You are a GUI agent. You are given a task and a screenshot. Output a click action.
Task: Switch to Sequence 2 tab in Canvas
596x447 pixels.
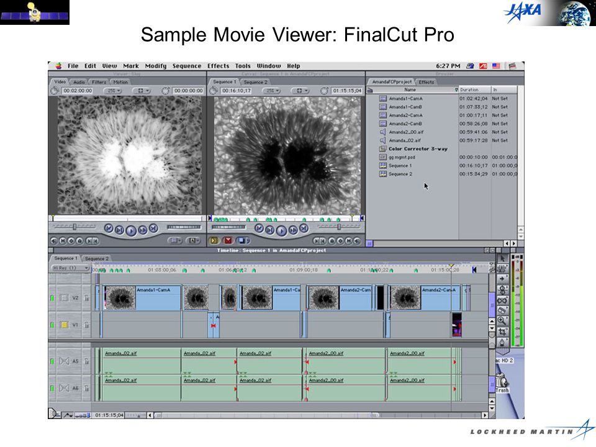tap(255, 82)
